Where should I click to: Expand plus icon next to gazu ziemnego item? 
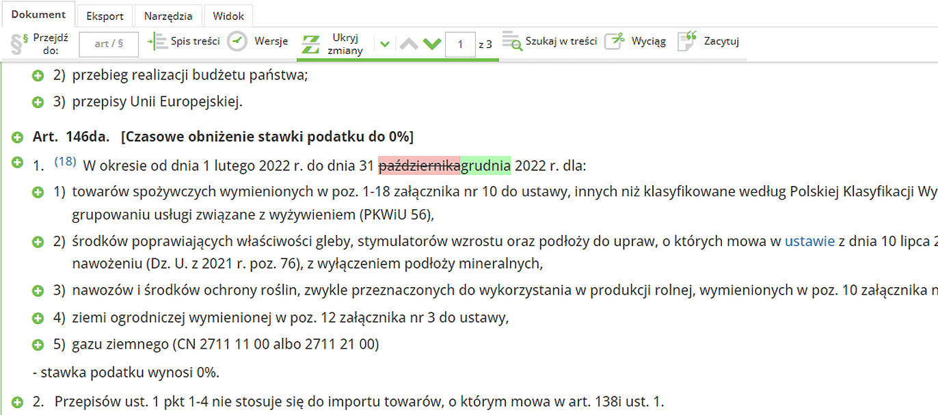[38, 345]
